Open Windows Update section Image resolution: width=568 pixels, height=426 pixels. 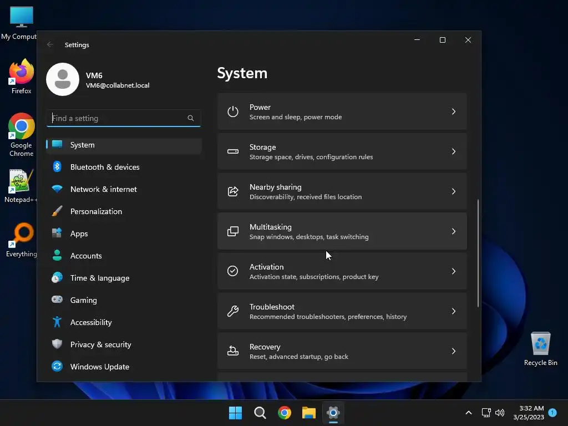124,367
